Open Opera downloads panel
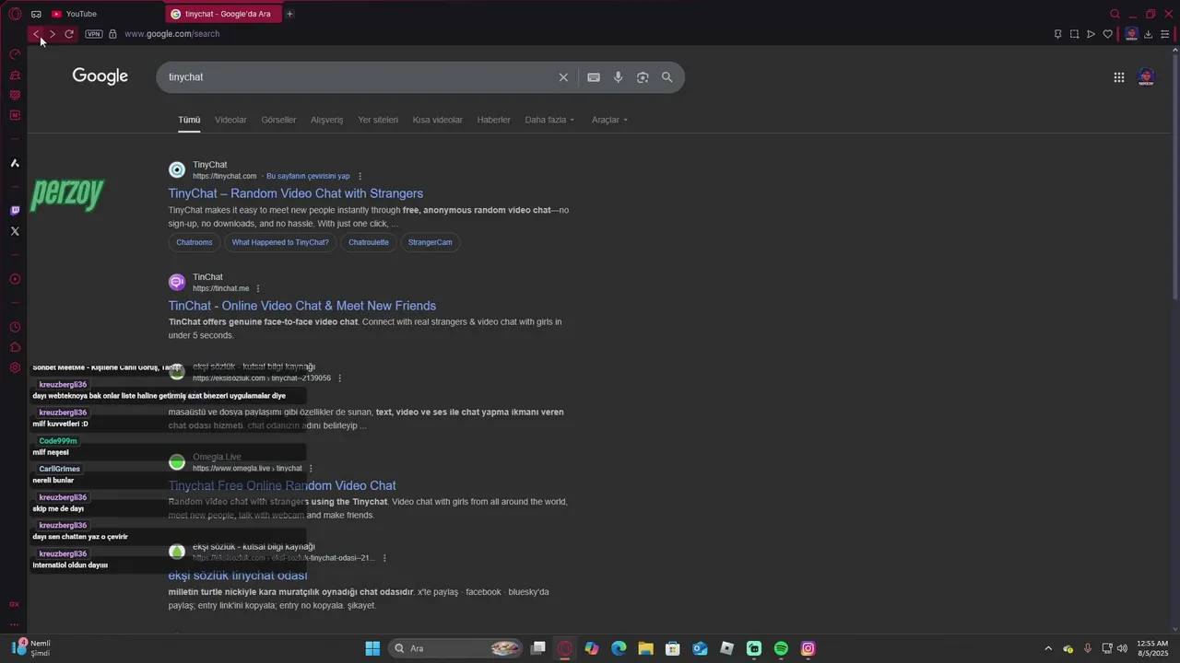Image resolution: width=1180 pixels, height=663 pixels. point(1148,34)
